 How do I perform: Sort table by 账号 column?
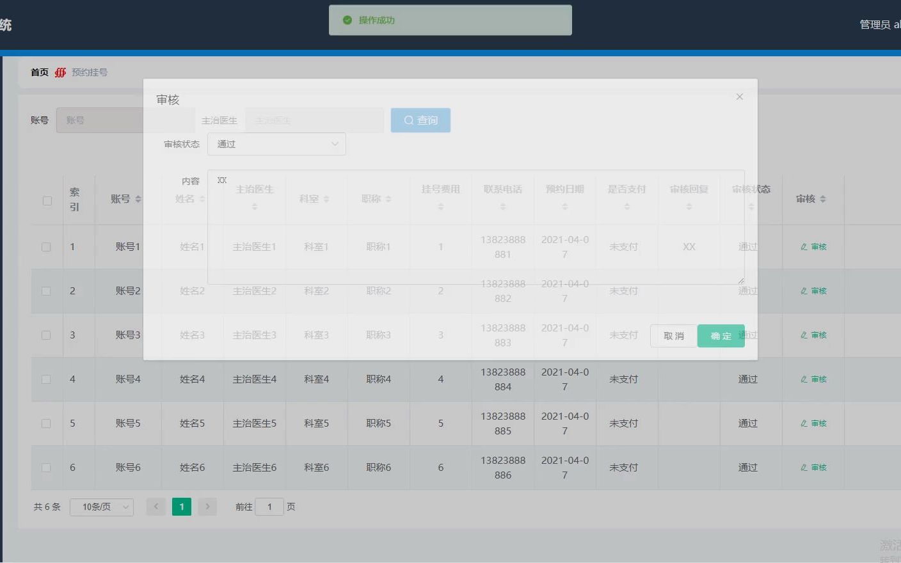[x=138, y=200]
